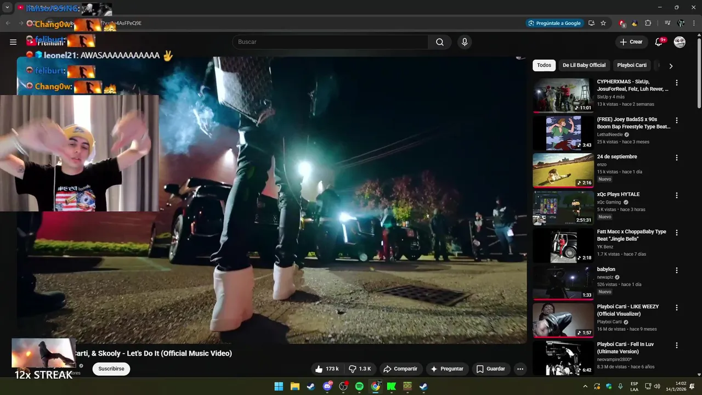Viewport: 702px width, 395px height.
Task: Open the taskbar volume icon
Action: 657,386
